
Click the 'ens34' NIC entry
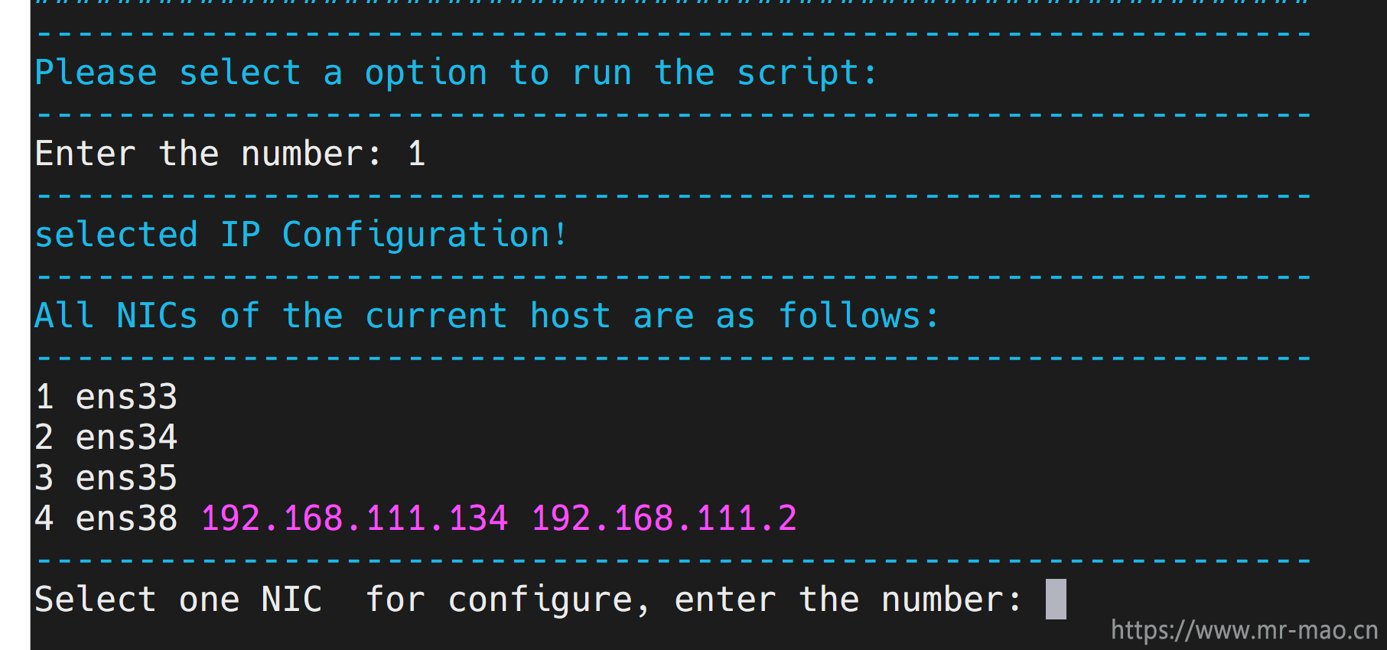pos(126,437)
